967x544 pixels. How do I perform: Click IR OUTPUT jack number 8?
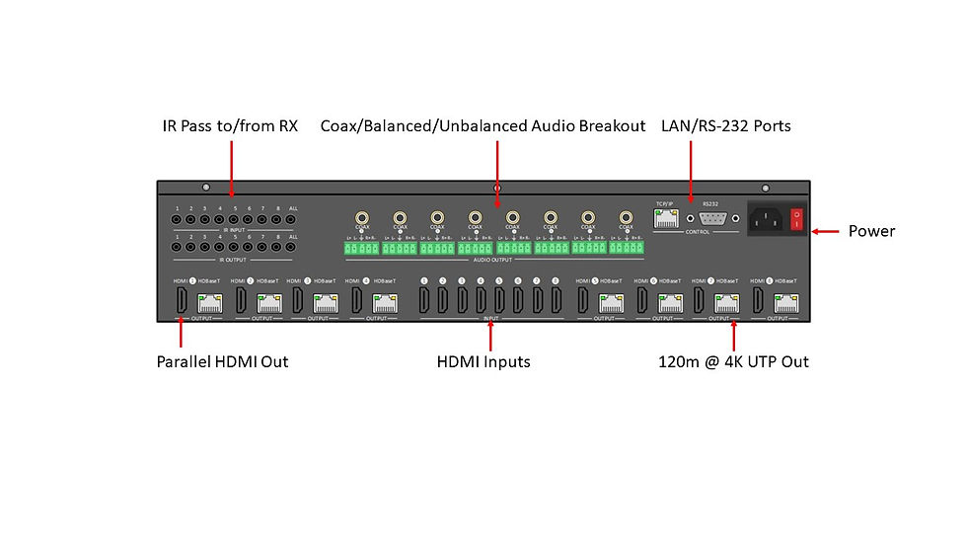pyautogui.click(x=276, y=247)
